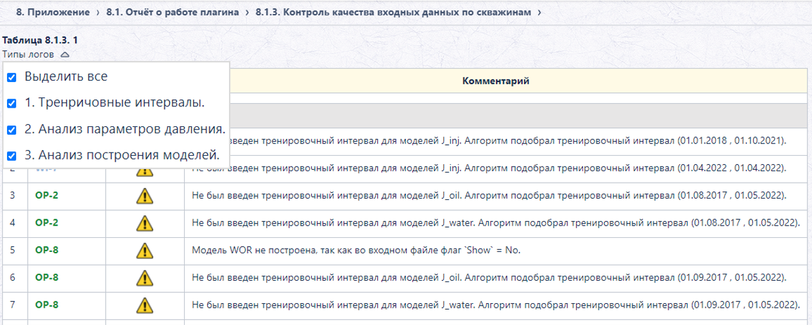The image size is (812, 325).
Task: Toggle '2. Анализ параметров давления.' checkbox
Action: [12, 129]
